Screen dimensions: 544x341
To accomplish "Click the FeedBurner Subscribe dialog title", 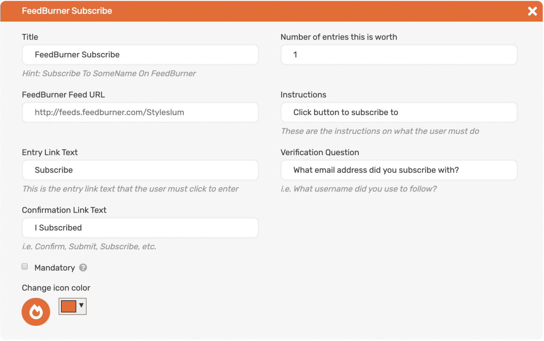I will pos(67,11).
